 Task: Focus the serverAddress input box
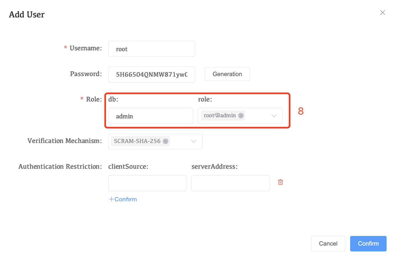click(230, 183)
